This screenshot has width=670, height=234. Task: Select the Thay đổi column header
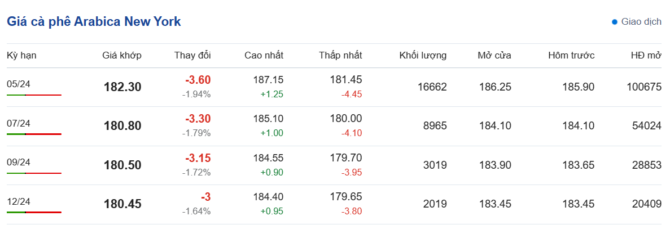192,55
